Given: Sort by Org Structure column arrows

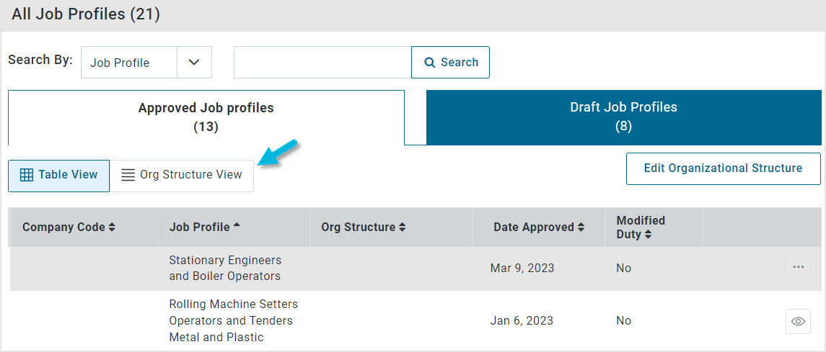Looking at the screenshot, I should click(x=402, y=227).
